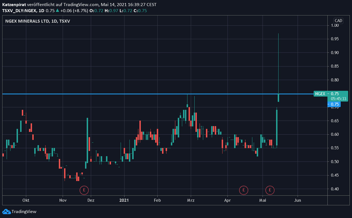
Task: Click the Mai label on time axis
Action: pyautogui.click(x=262, y=200)
